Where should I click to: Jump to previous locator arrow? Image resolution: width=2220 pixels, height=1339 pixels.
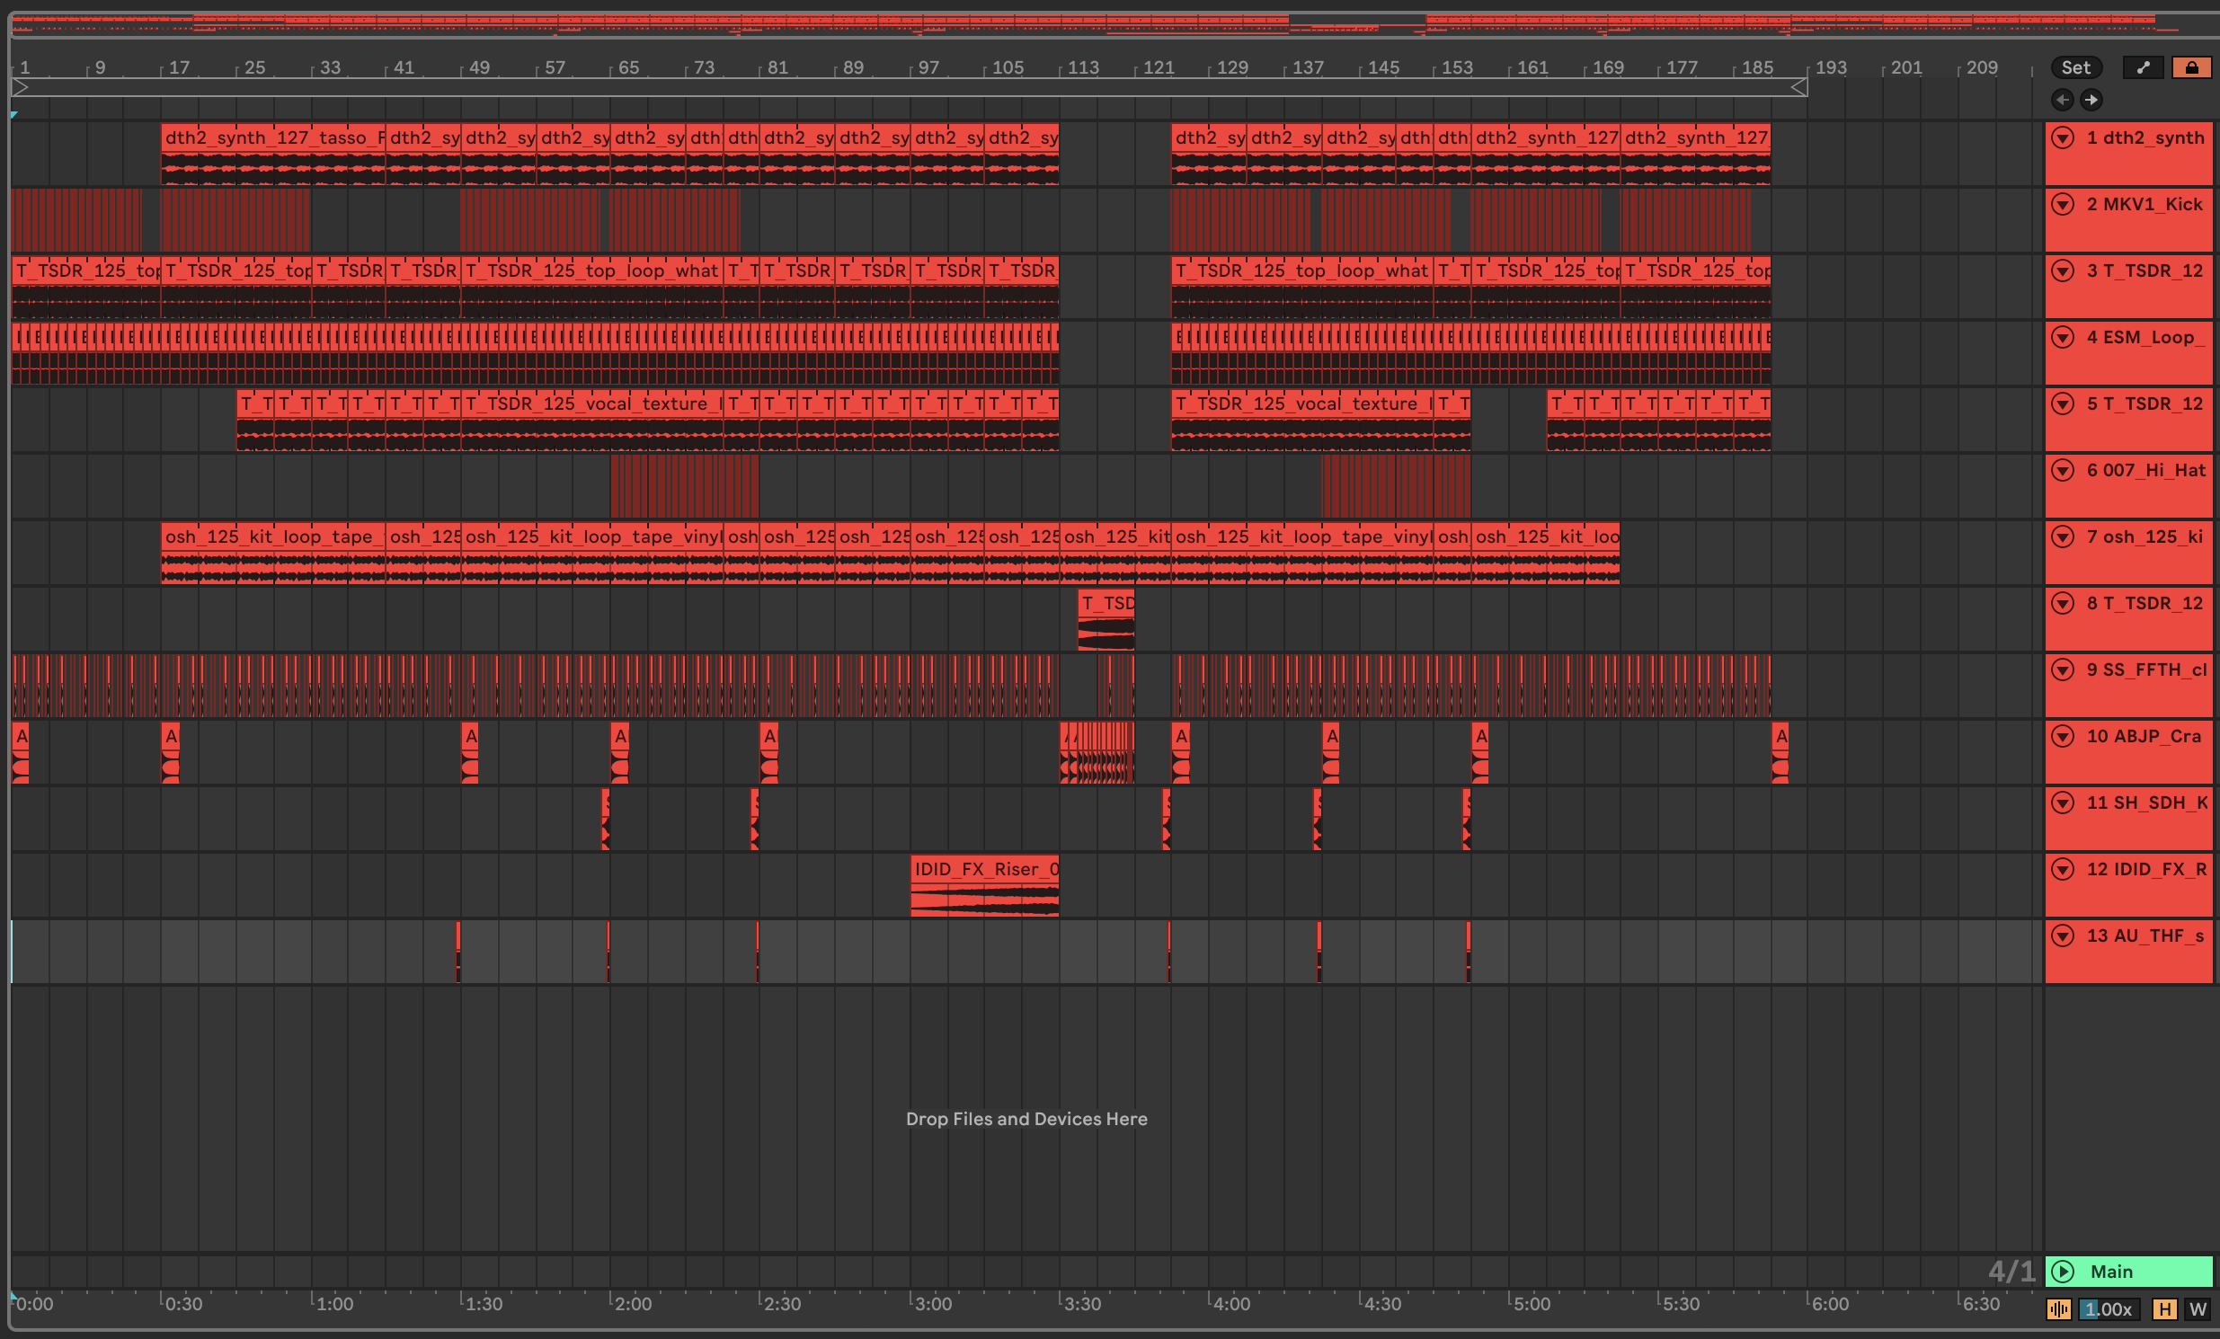coord(2062,100)
